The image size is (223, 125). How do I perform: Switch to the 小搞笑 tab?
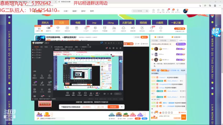click(x=159, y=22)
